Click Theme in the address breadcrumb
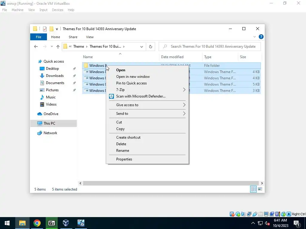The width and height of the screenshot is (306, 229). tap(79, 47)
